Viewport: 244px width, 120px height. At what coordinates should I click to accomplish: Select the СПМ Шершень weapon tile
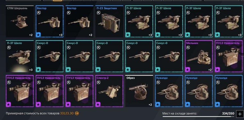[20, 22]
